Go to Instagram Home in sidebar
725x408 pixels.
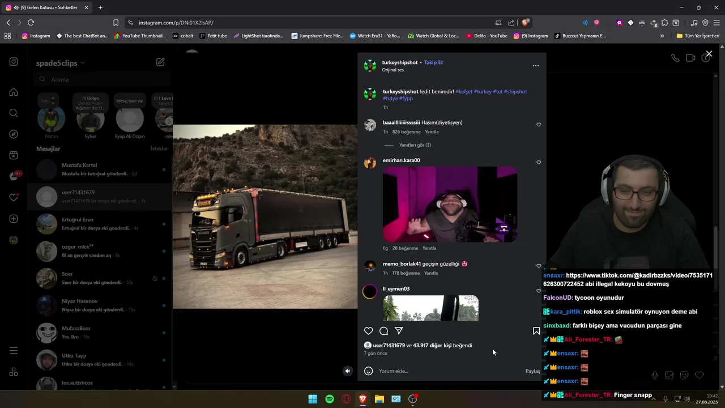click(x=14, y=92)
